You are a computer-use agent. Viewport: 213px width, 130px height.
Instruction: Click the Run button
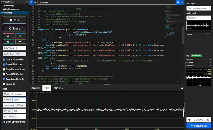[x=15, y=20]
